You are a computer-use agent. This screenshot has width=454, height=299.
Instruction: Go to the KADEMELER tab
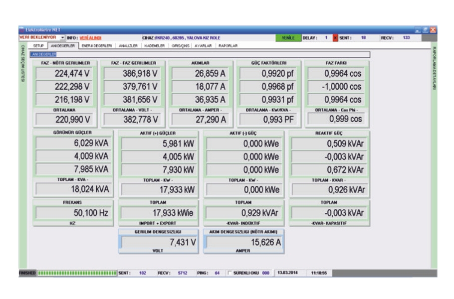point(154,45)
